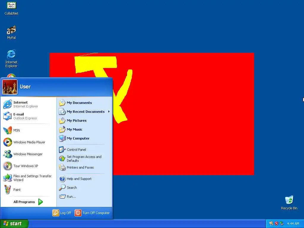
Task: Launch Internet Explorer from Start menu
Action: (28, 104)
